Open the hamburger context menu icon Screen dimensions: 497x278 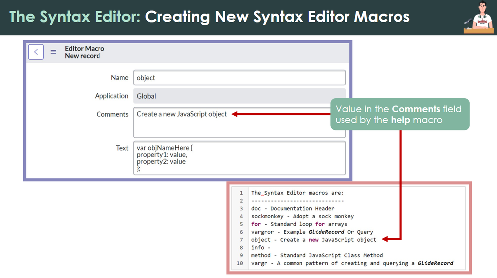tap(53, 52)
